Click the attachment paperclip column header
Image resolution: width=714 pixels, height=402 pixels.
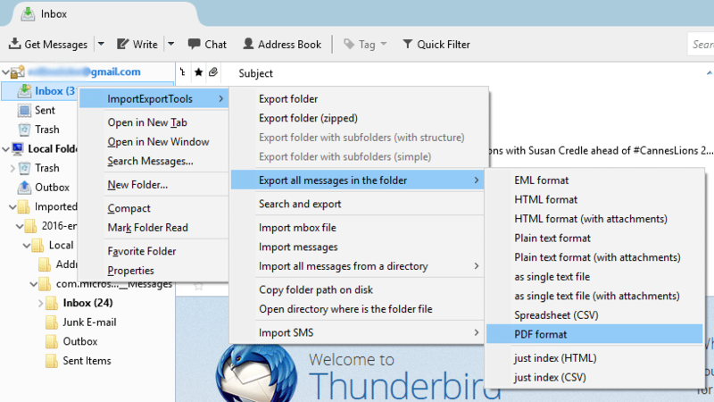pyautogui.click(x=212, y=72)
